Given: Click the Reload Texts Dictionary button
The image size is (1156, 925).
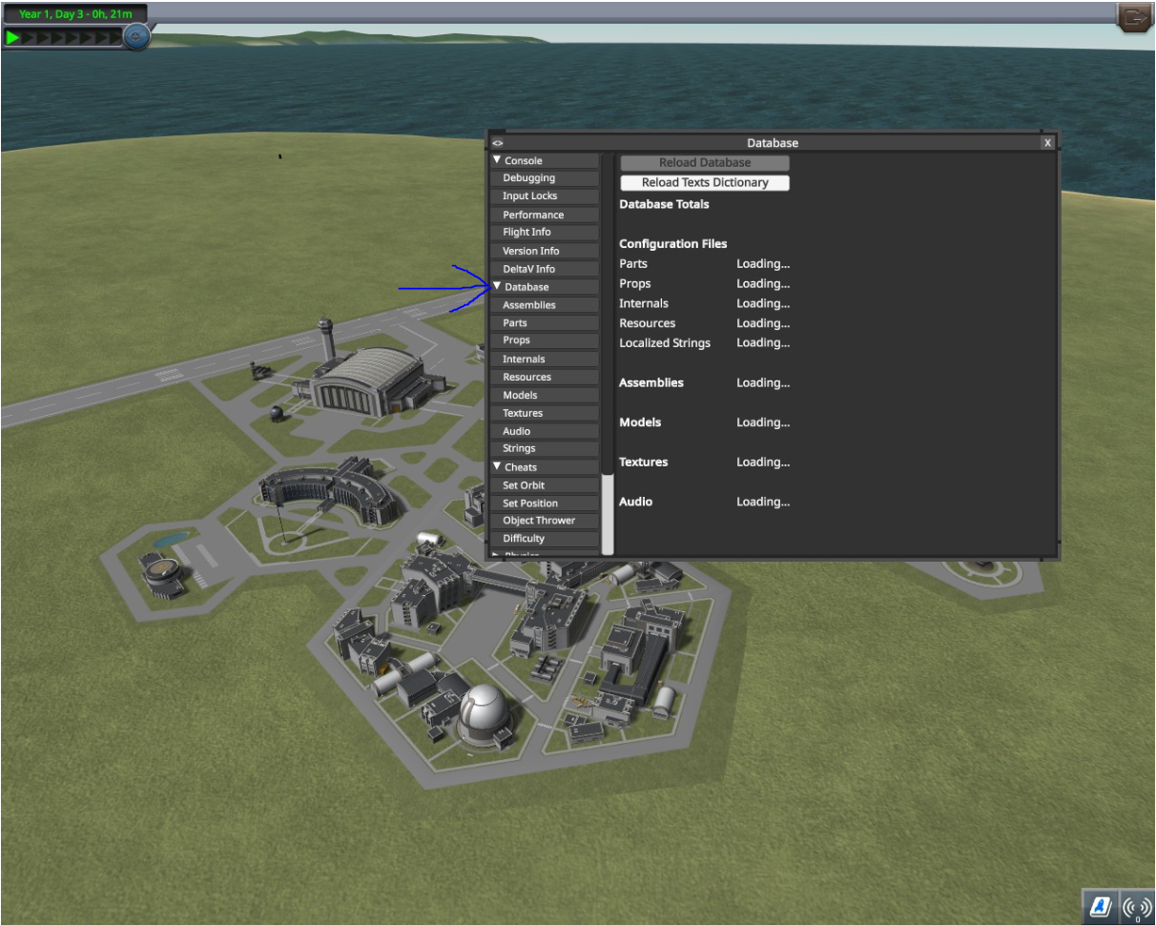Looking at the screenshot, I should pos(705,183).
